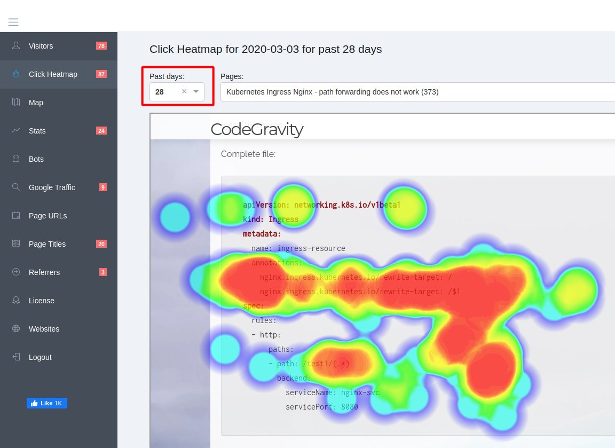This screenshot has height=448, width=615.
Task: Click the Google Traffic 9 badge
Action: [102, 187]
